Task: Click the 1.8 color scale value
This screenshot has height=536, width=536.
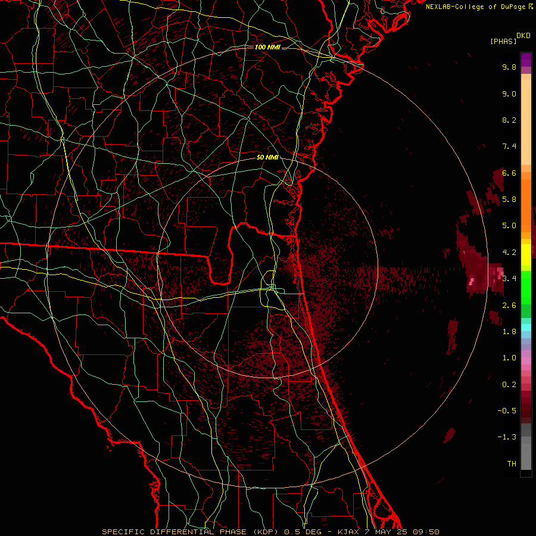Action: [x=509, y=332]
